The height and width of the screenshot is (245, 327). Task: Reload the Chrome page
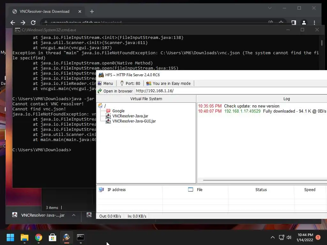[33, 23]
